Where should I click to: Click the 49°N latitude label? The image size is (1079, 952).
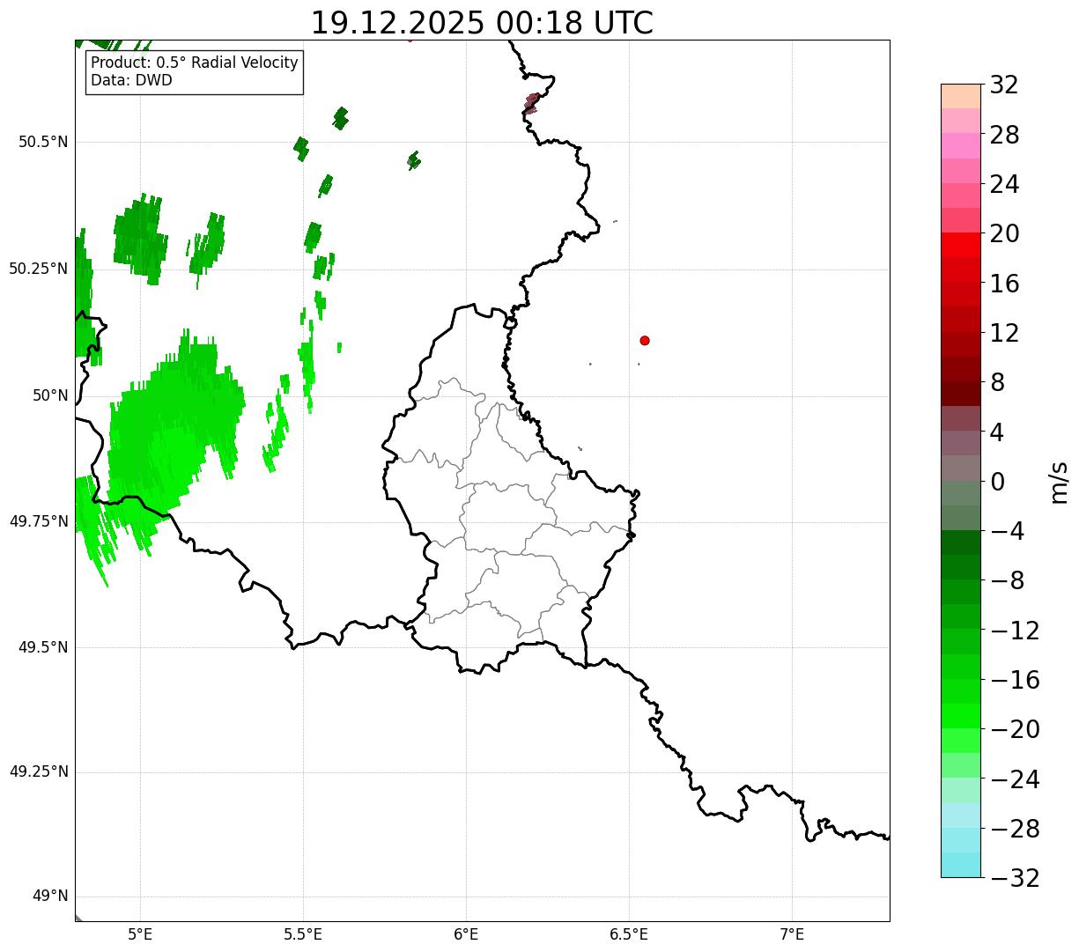(x=50, y=897)
